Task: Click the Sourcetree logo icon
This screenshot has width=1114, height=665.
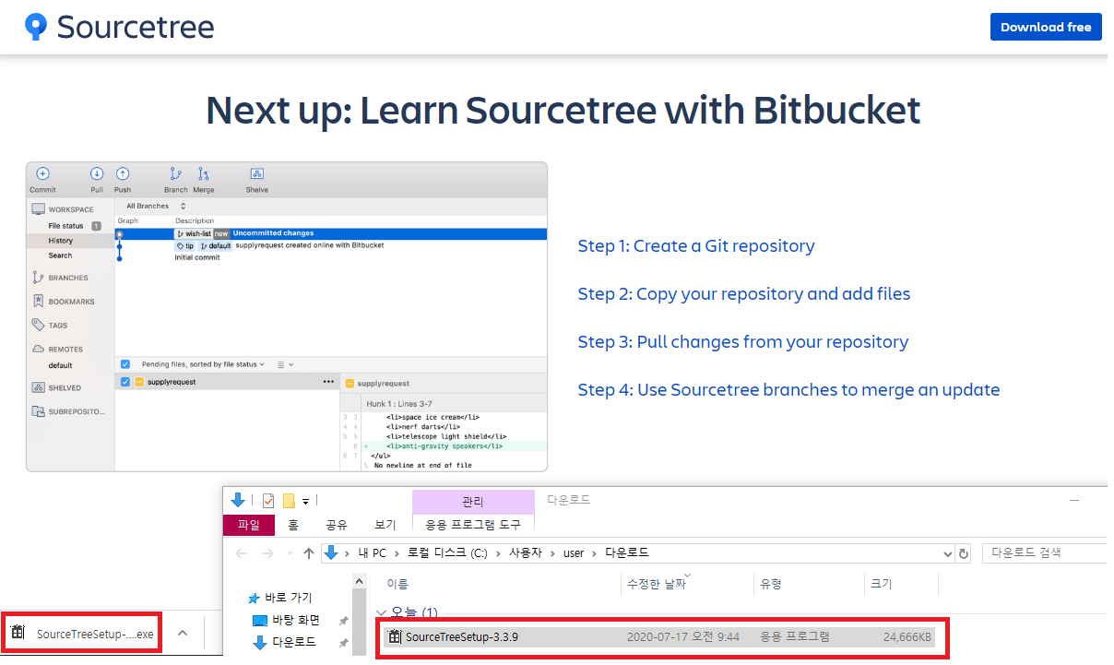Action: click(x=36, y=27)
